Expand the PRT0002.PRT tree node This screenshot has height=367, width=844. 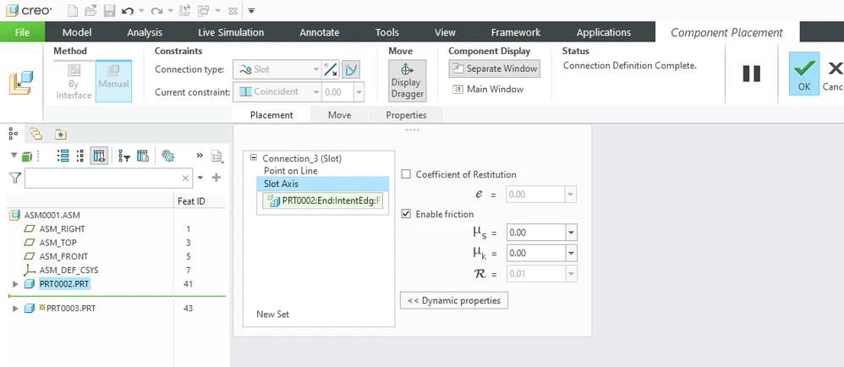tap(15, 283)
